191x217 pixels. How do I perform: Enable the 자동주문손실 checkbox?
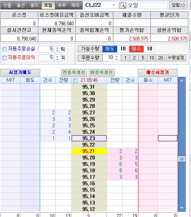5,49
